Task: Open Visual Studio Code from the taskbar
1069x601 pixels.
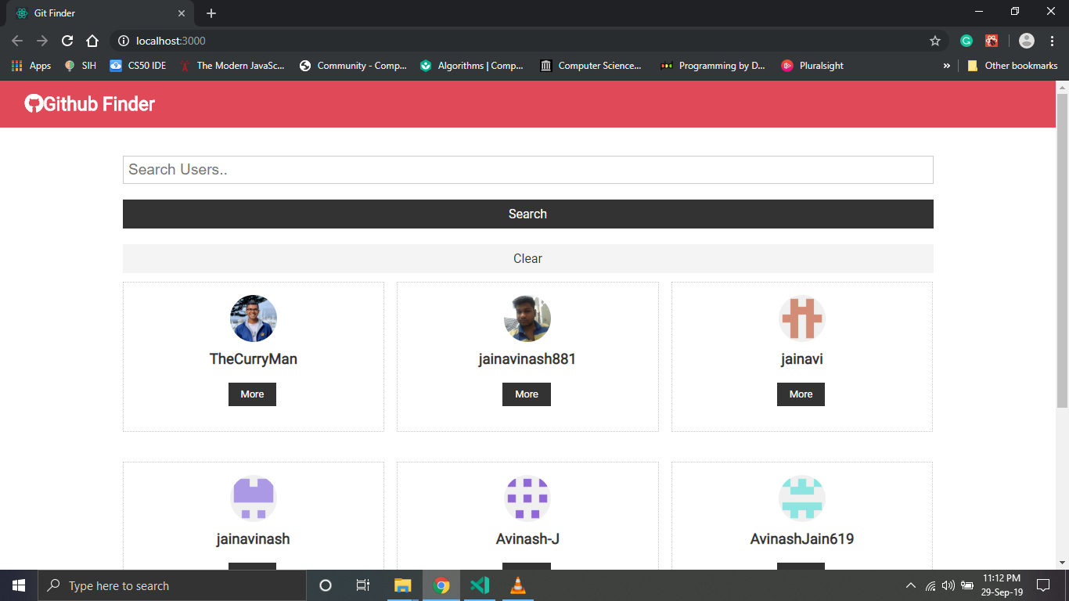Action: pos(480,585)
